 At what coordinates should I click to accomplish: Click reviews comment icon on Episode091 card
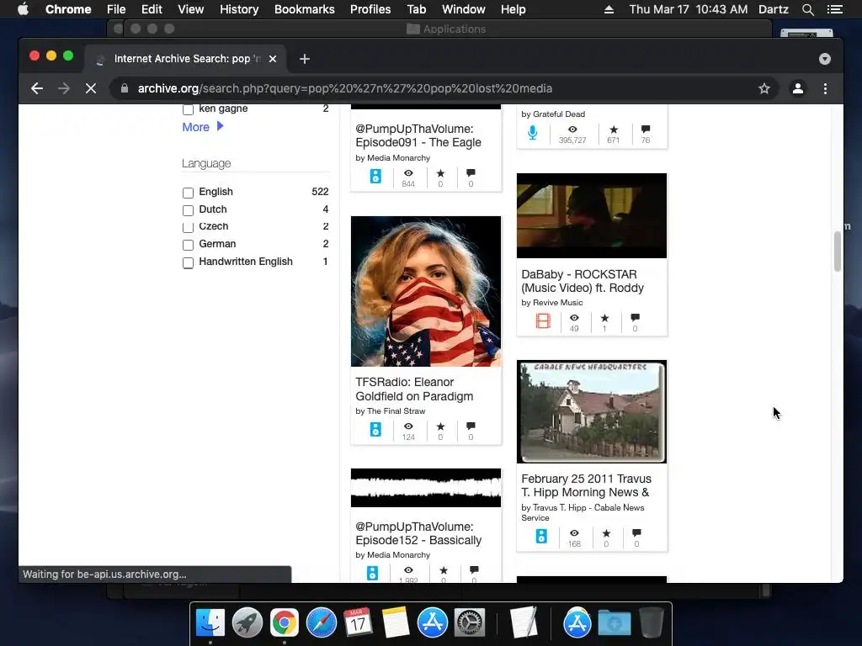471,173
